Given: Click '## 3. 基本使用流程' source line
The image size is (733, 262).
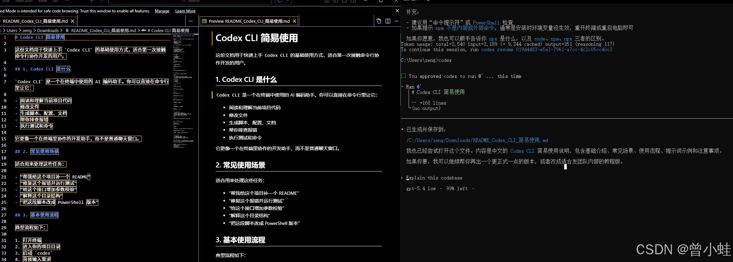Looking at the screenshot, I should click(x=37, y=215).
